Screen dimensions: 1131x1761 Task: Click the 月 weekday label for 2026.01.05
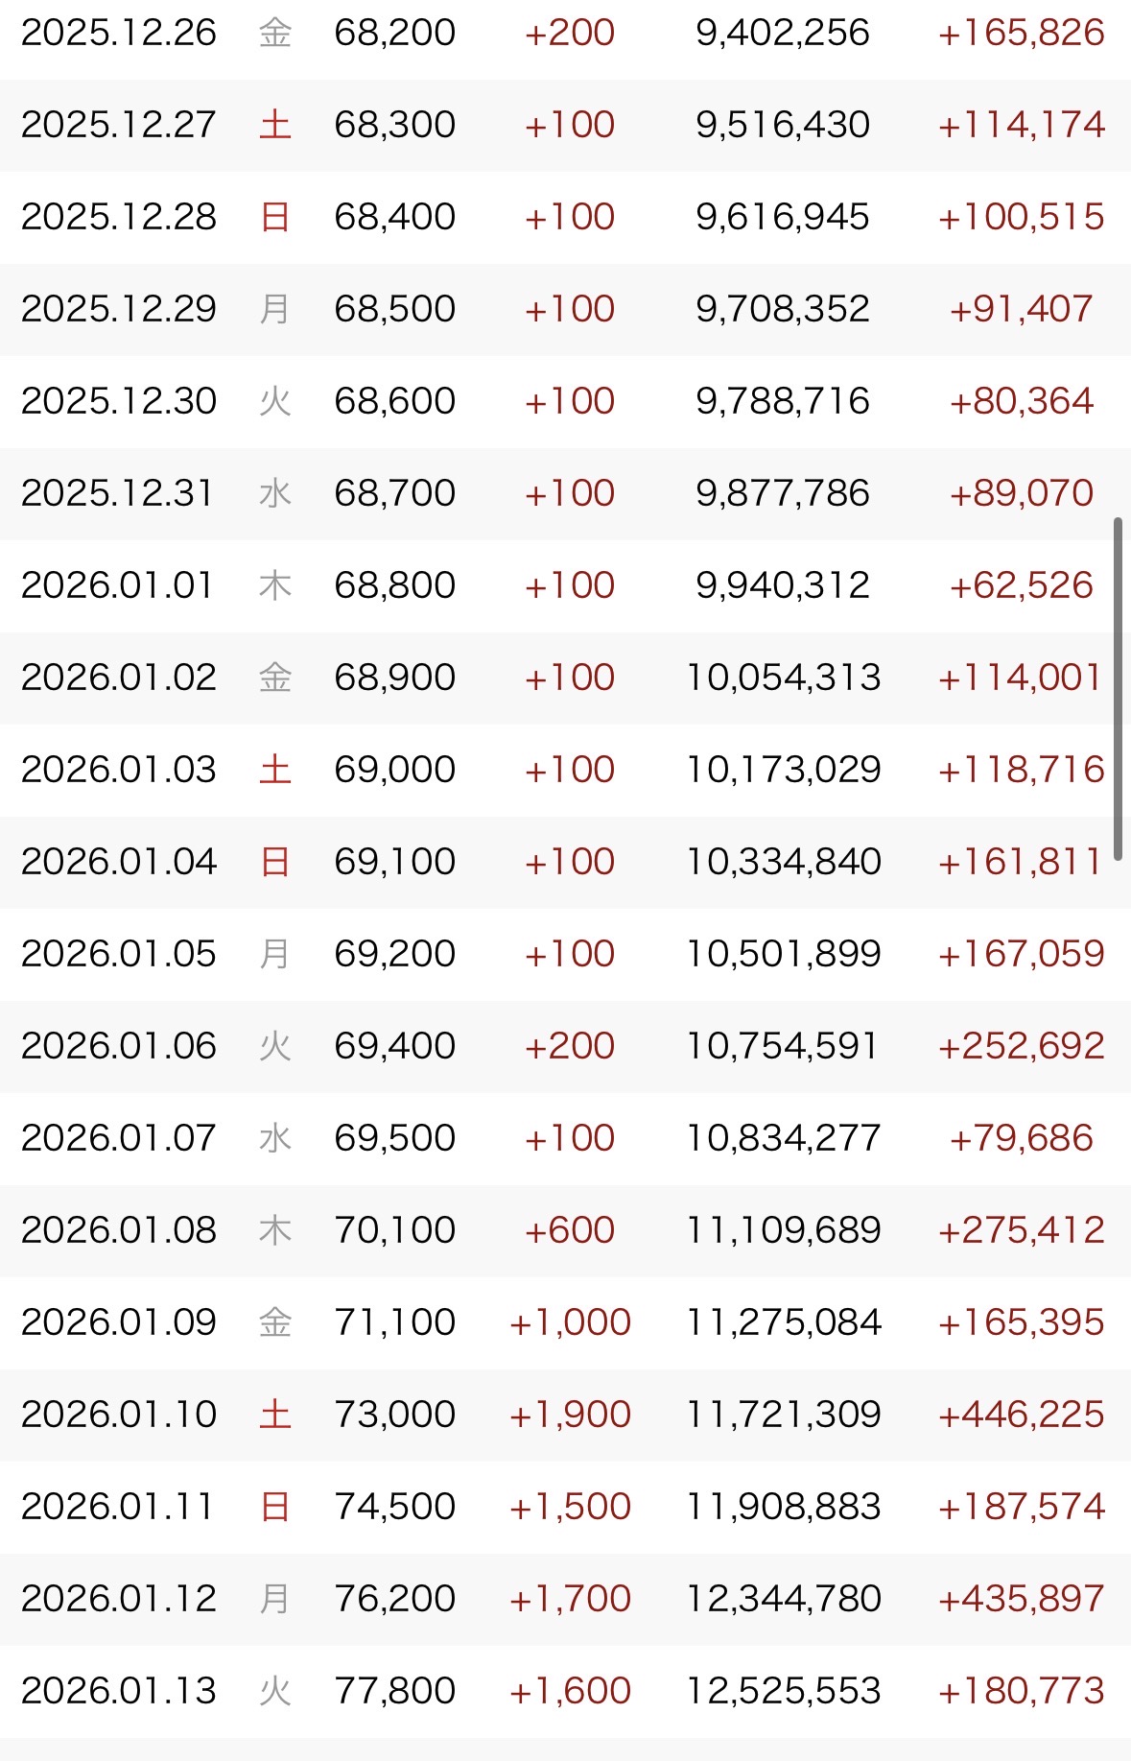coord(274,954)
